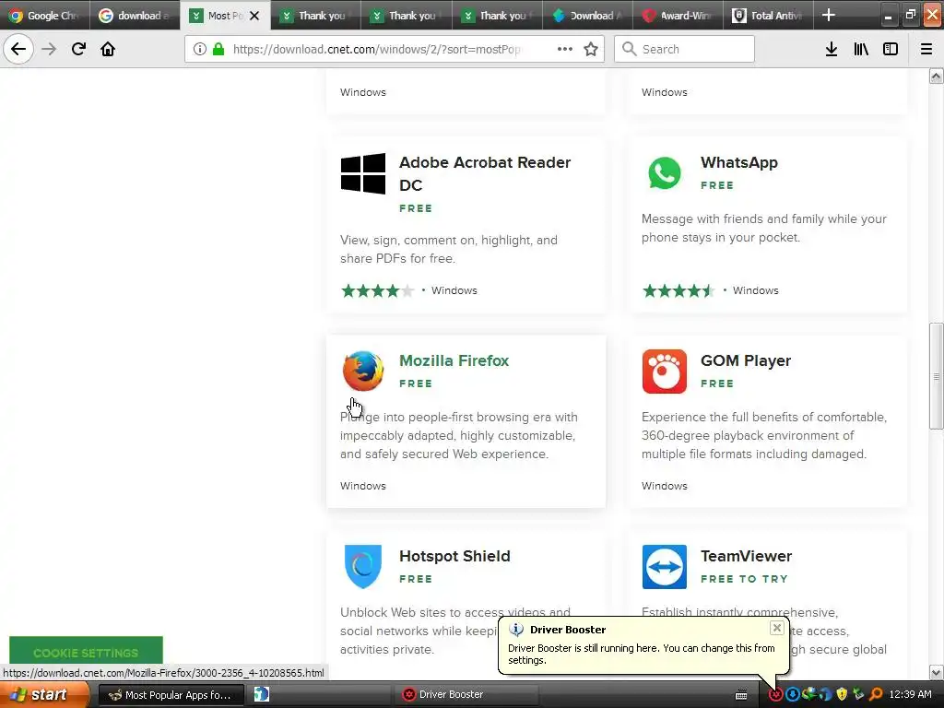This screenshot has width=944, height=708.
Task: Click the forward navigation arrow
Action: point(49,49)
